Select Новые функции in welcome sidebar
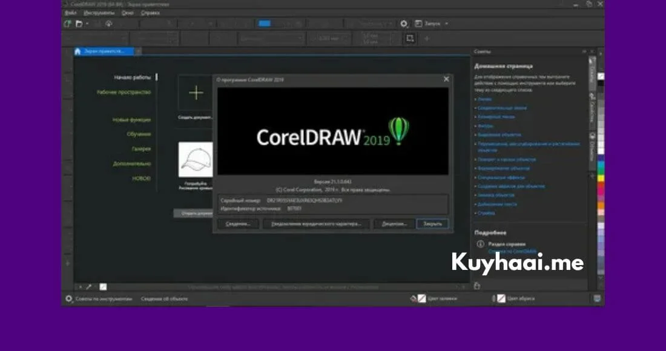Image resolution: width=666 pixels, height=351 pixels. point(131,120)
